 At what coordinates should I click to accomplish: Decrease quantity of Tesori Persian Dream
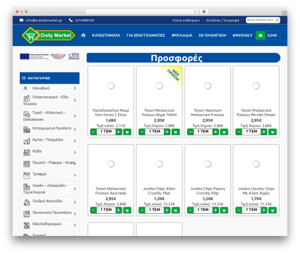(x=239, y=132)
